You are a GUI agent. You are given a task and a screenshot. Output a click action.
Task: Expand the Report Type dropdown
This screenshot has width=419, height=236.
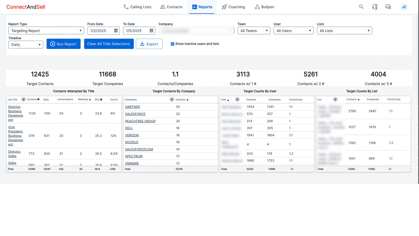pos(46,31)
